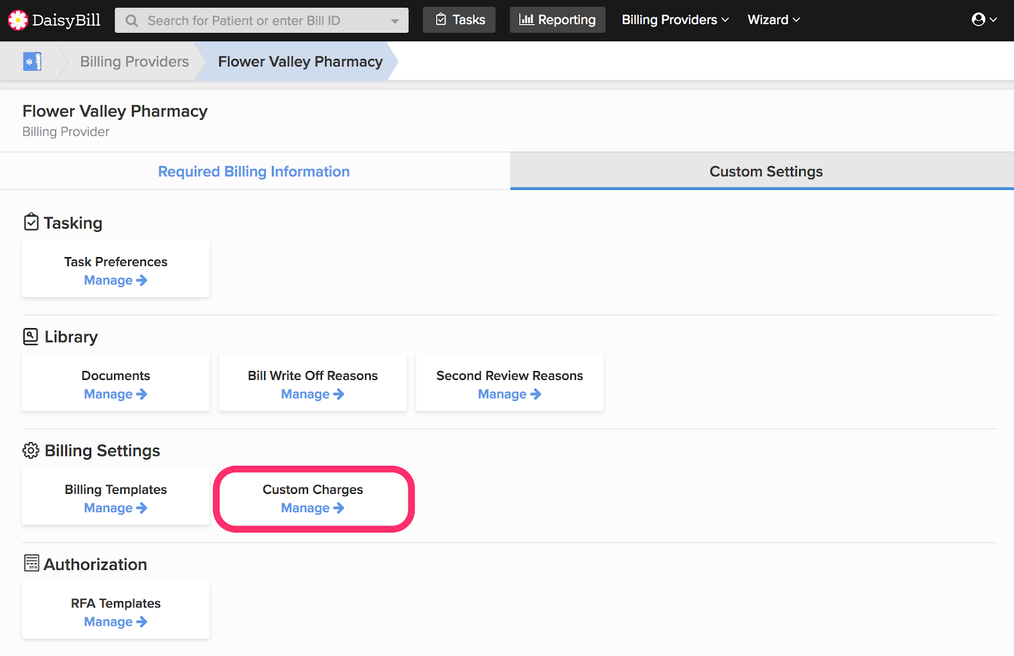
Task: Open the user account icon menu
Action: point(984,20)
